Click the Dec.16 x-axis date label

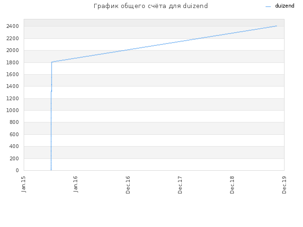pyautogui.click(x=128, y=185)
